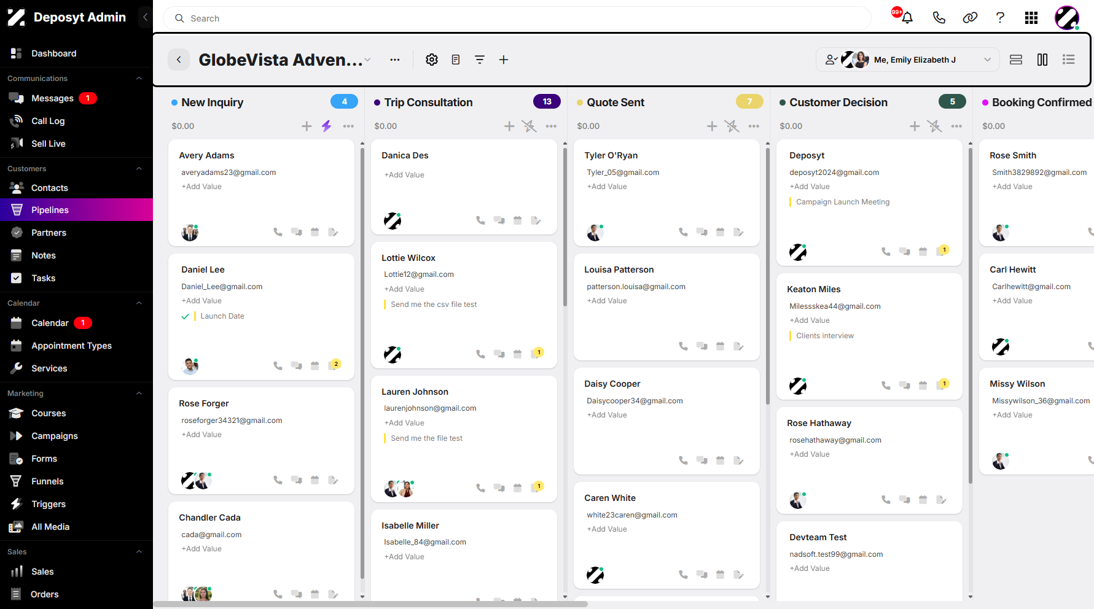Open the calendar icon on Tyler O'Ryan card
The width and height of the screenshot is (1094, 609).
(720, 232)
